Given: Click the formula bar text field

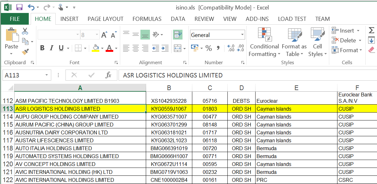Looking at the screenshot, I should click(248, 76).
